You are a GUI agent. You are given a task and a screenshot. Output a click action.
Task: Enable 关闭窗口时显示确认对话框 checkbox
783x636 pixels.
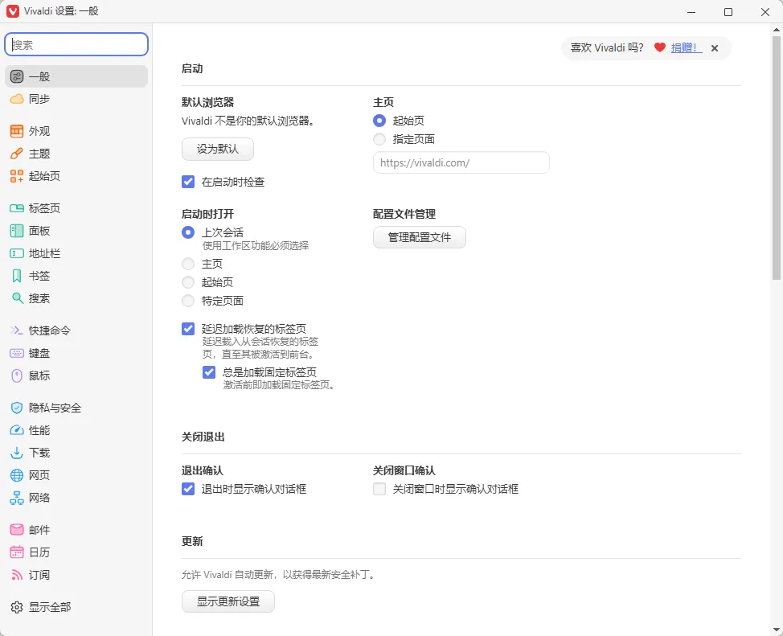coord(379,489)
